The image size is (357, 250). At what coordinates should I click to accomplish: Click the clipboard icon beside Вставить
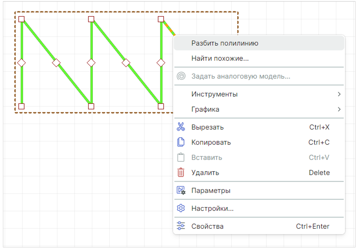tap(181, 157)
